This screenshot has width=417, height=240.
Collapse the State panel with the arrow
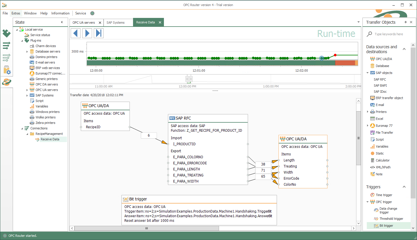click(x=61, y=22)
